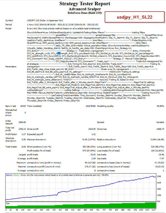Click the 'Gross profit' label

point(33,129)
